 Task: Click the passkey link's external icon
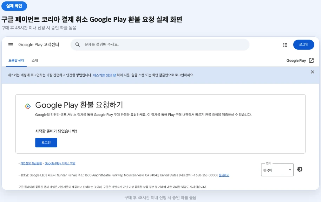click(114, 75)
